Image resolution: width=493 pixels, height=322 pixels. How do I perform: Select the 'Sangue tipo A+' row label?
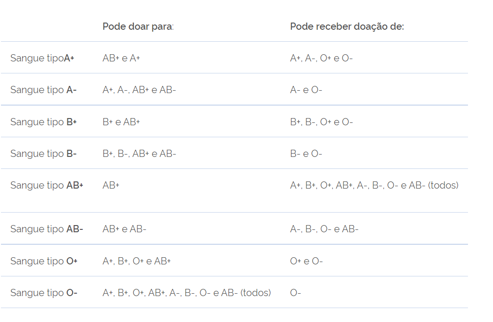pos(42,58)
